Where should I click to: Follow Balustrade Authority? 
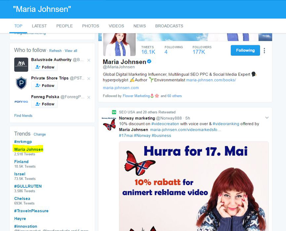tap(44, 67)
